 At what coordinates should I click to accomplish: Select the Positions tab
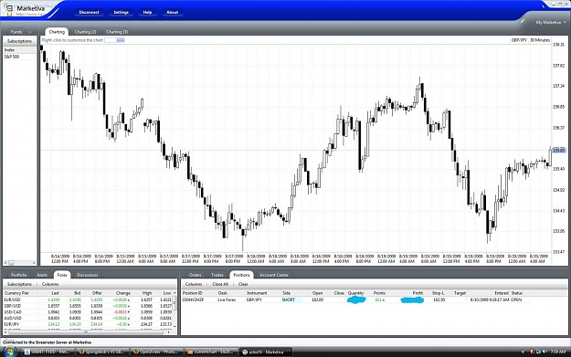click(x=241, y=275)
